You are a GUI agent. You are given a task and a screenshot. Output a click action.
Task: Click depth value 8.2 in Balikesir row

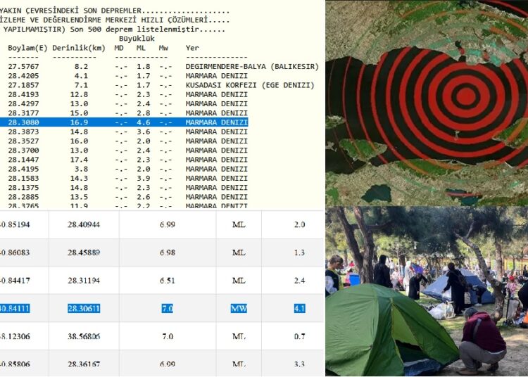[x=81, y=67]
